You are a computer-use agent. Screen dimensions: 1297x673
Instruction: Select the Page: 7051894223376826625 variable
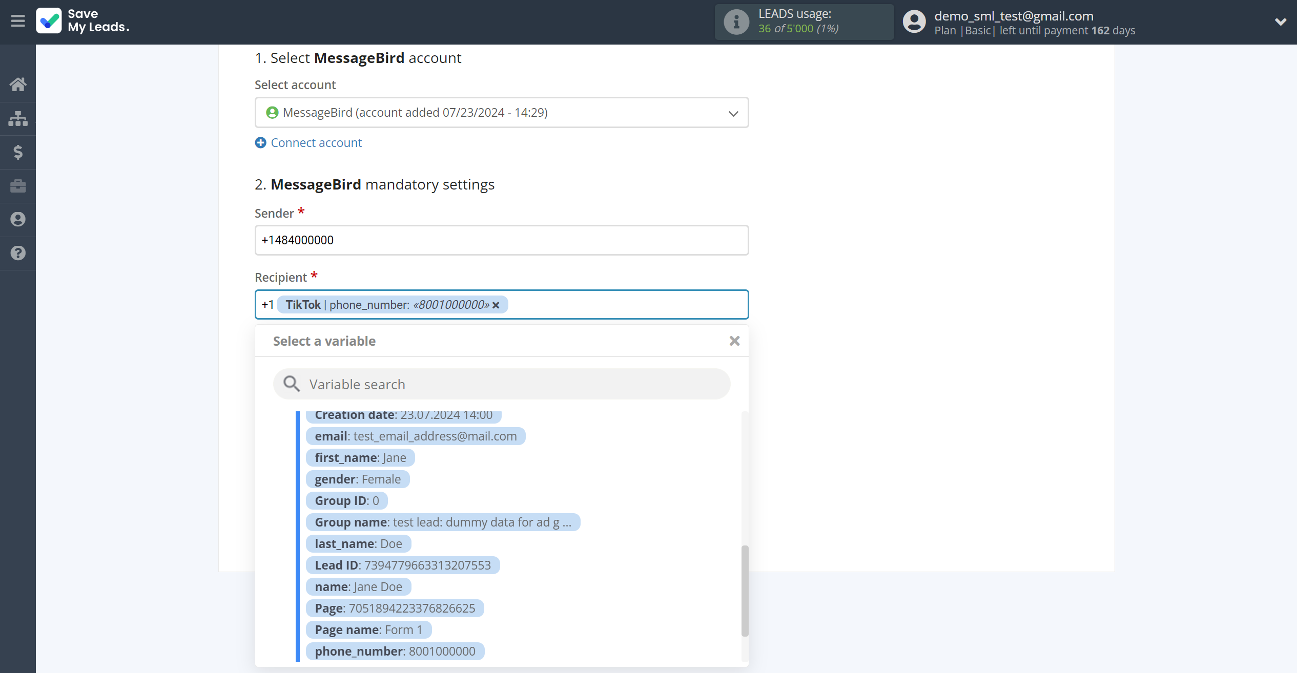coord(395,608)
